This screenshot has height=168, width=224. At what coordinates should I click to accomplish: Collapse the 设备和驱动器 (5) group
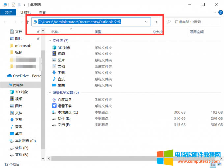[50, 93]
